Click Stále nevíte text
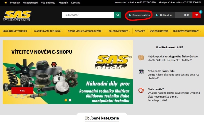Image resolution: width=204 pixels, height=124 pixels. [x=156, y=89]
